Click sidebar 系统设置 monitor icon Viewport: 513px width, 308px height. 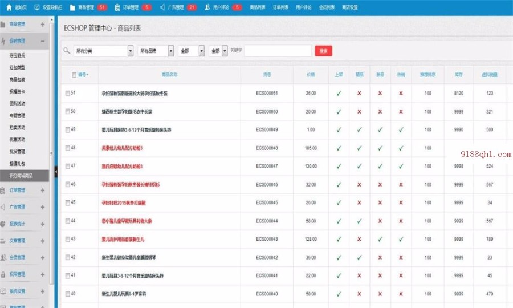click(3, 291)
